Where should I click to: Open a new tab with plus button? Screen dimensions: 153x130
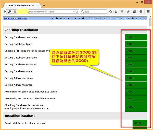tap(44, 6)
